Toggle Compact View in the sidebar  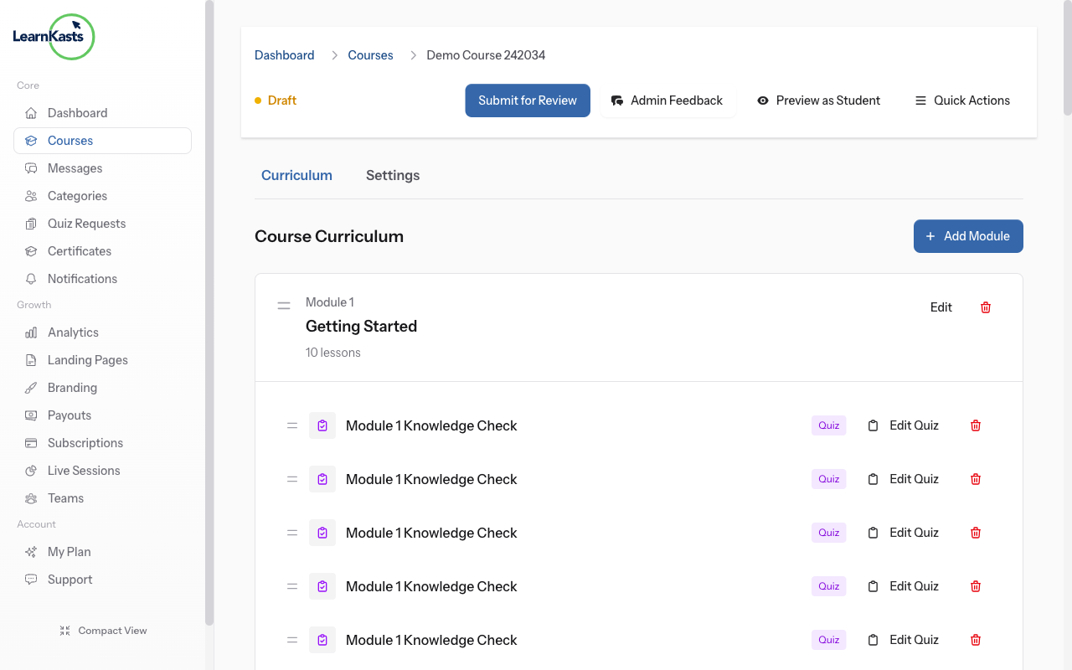pyautogui.click(x=103, y=630)
